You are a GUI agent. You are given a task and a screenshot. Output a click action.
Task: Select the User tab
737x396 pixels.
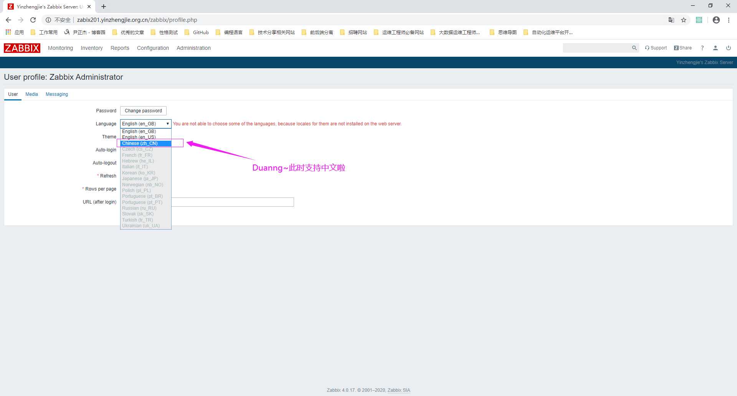(x=13, y=94)
